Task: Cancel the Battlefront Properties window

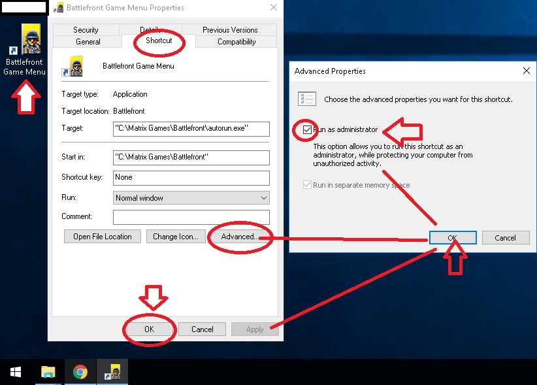Action: pyautogui.click(x=202, y=329)
